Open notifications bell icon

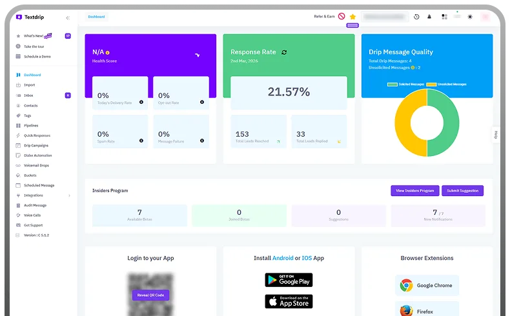[x=429, y=17]
